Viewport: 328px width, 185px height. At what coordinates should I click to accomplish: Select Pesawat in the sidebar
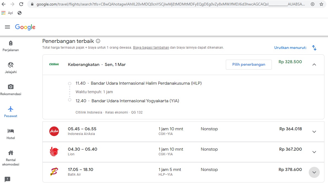click(11, 112)
